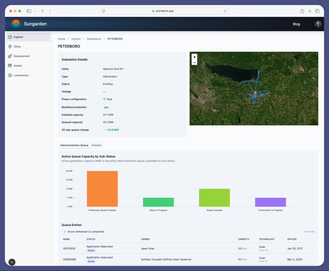
Task: Click the orange Preliminary Study Complete bar
Action: 102,189
